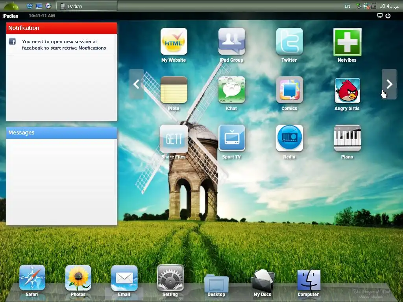This screenshot has width=403, height=302.
Task: Open the Piano app
Action: [x=347, y=138]
